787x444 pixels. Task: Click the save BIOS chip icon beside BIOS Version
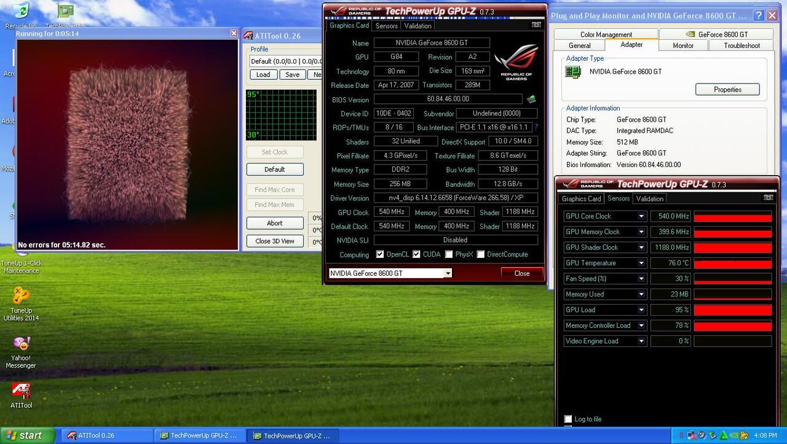coord(531,99)
